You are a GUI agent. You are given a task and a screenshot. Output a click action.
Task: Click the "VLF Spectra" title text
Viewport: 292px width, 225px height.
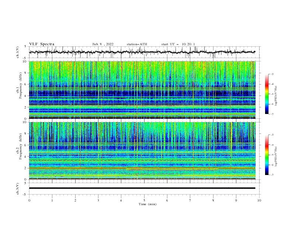pyautogui.click(x=42, y=44)
